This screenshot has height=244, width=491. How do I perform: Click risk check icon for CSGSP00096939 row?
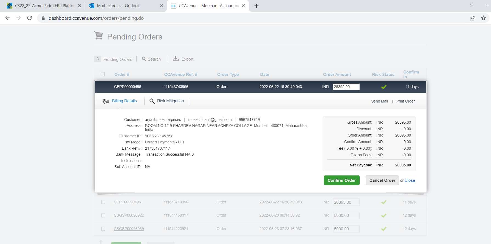[384, 229]
